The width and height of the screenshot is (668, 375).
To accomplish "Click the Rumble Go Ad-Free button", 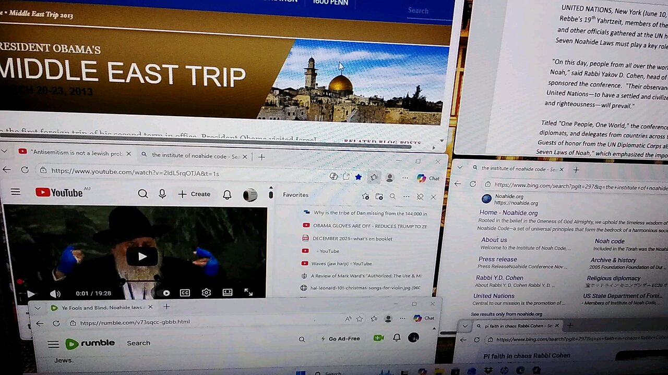I will pyautogui.click(x=340, y=339).
